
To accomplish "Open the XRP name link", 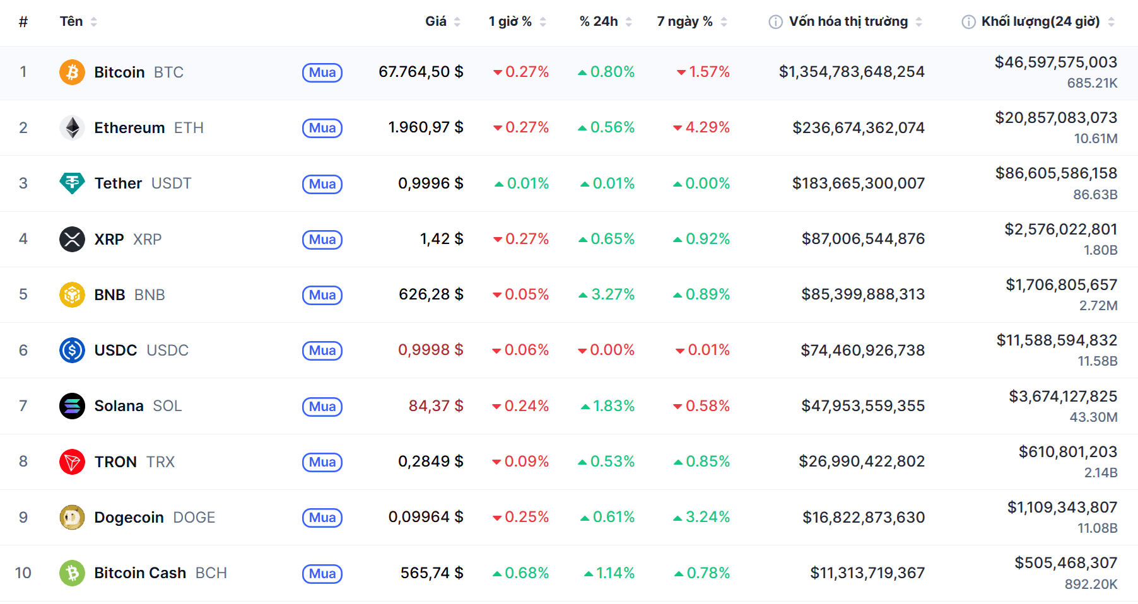I will (x=128, y=240).
